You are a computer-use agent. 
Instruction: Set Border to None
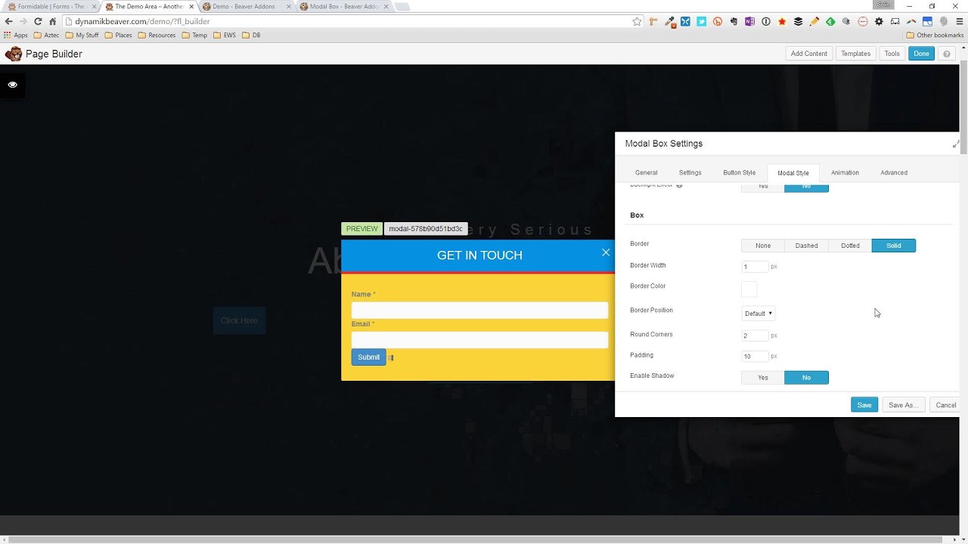[763, 246]
